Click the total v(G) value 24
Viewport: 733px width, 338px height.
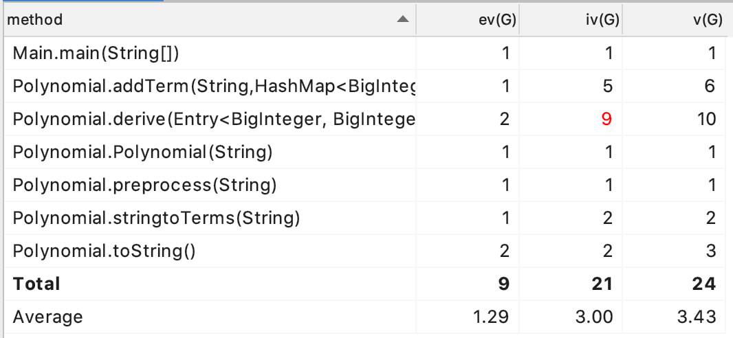tap(705, 284)
